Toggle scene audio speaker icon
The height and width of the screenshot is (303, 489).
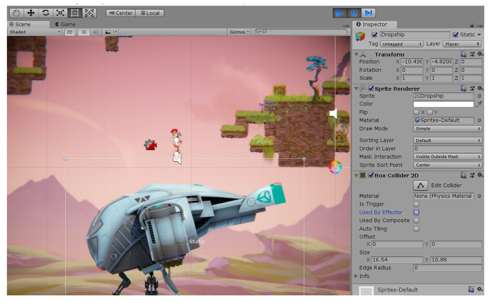(96, 32)
